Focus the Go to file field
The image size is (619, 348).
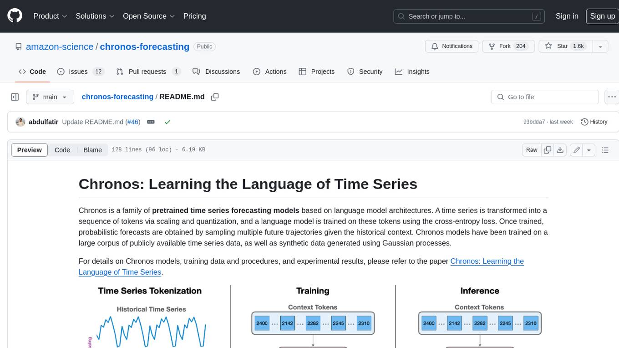click(545, 97)
